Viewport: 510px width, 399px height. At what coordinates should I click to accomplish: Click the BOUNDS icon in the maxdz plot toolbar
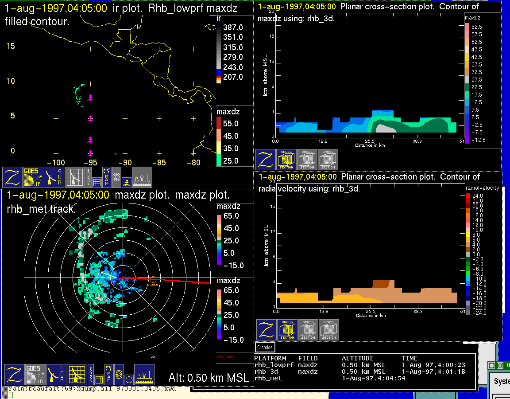coord(91,375)
